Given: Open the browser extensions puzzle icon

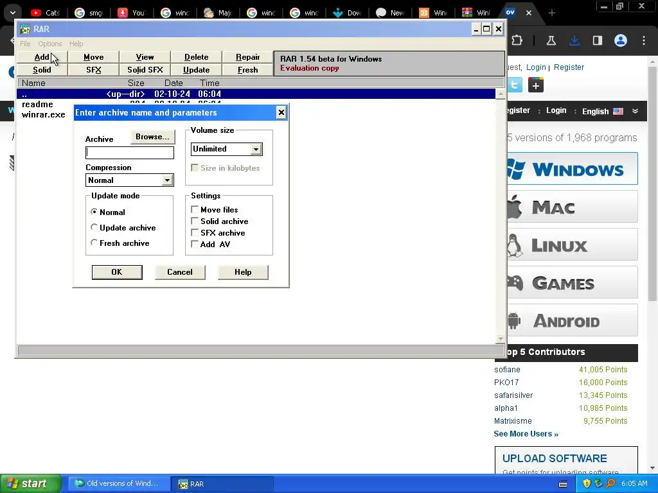Looking at the screenshot, I should tap(517, 40).
